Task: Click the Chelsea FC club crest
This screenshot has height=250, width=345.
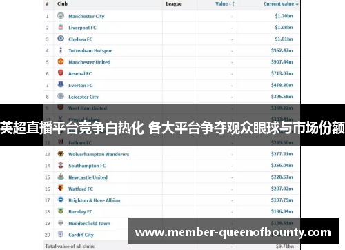Action: coord(61,39)
